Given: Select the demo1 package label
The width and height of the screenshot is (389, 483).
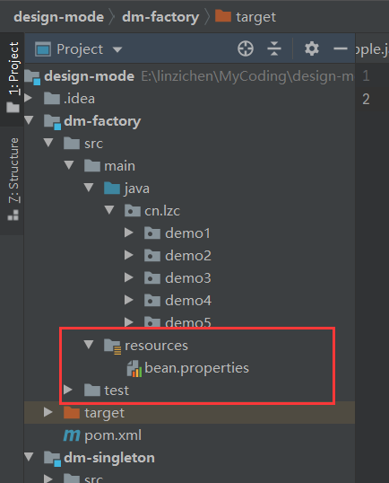Looking at the screenshot, I should (187, 233).
